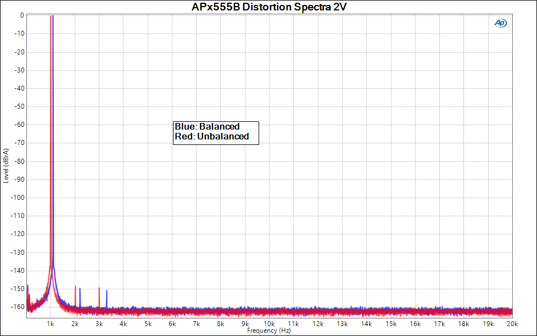Click the 18k frequency tick label
The image size is (537, 336).
[x=464, y=324]
